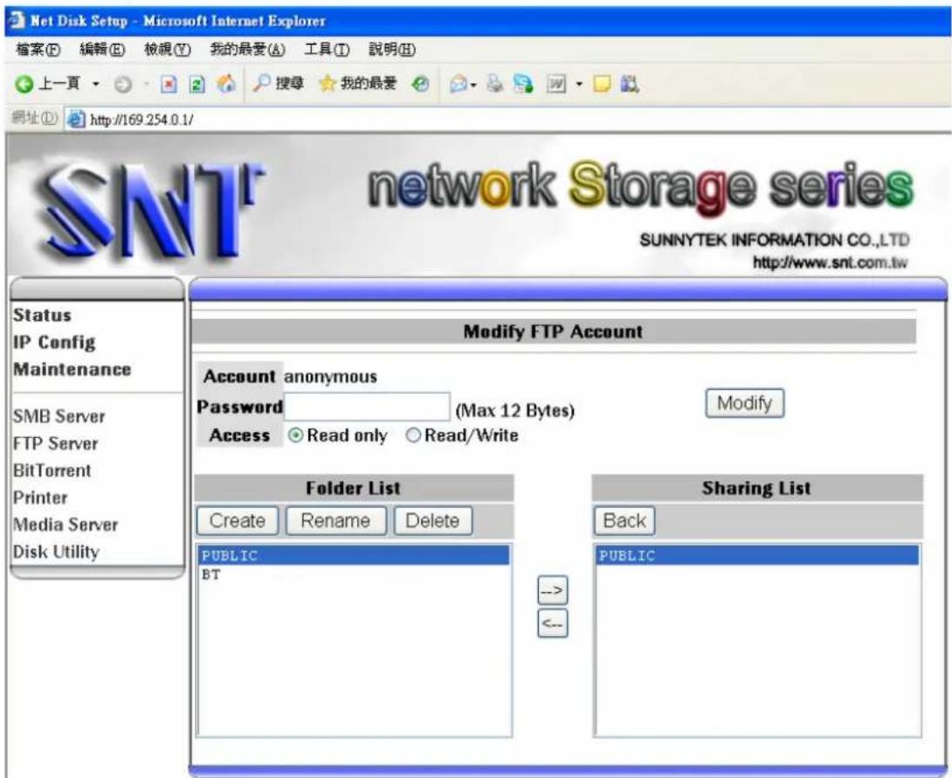Click the Mail envelope icon
Viewport: 952px width, 778px height.
pos(459,84)
